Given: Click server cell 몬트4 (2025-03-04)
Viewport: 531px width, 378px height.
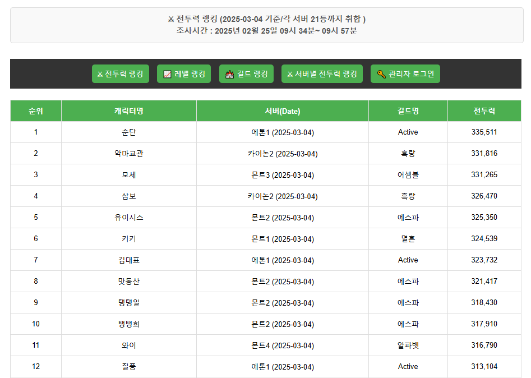Looking at the screenshot, I should point(283,345).
